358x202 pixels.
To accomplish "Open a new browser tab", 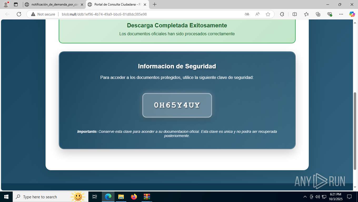I will click(x=155, y=4).
